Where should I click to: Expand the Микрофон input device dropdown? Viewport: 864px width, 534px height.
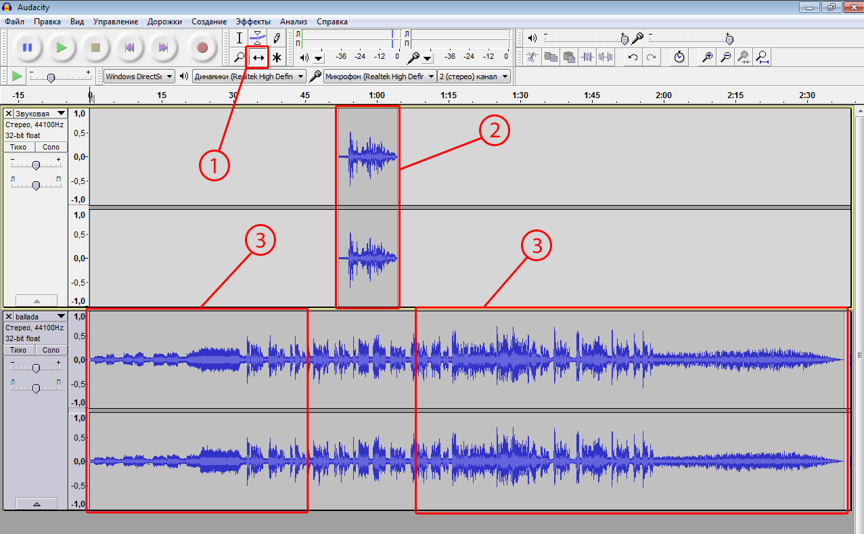click(380, 76)
